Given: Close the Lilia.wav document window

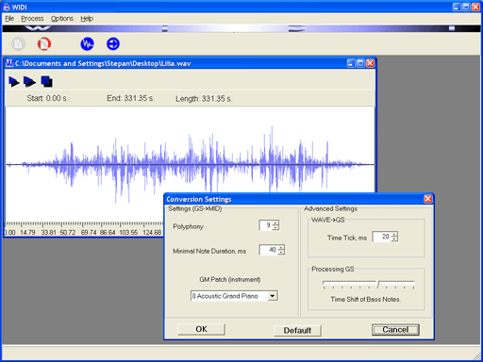Looking at the screenshot, I should (370, 63).
